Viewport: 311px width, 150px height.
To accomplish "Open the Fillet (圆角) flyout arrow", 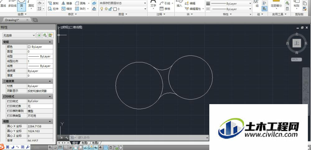I will 89,3.
